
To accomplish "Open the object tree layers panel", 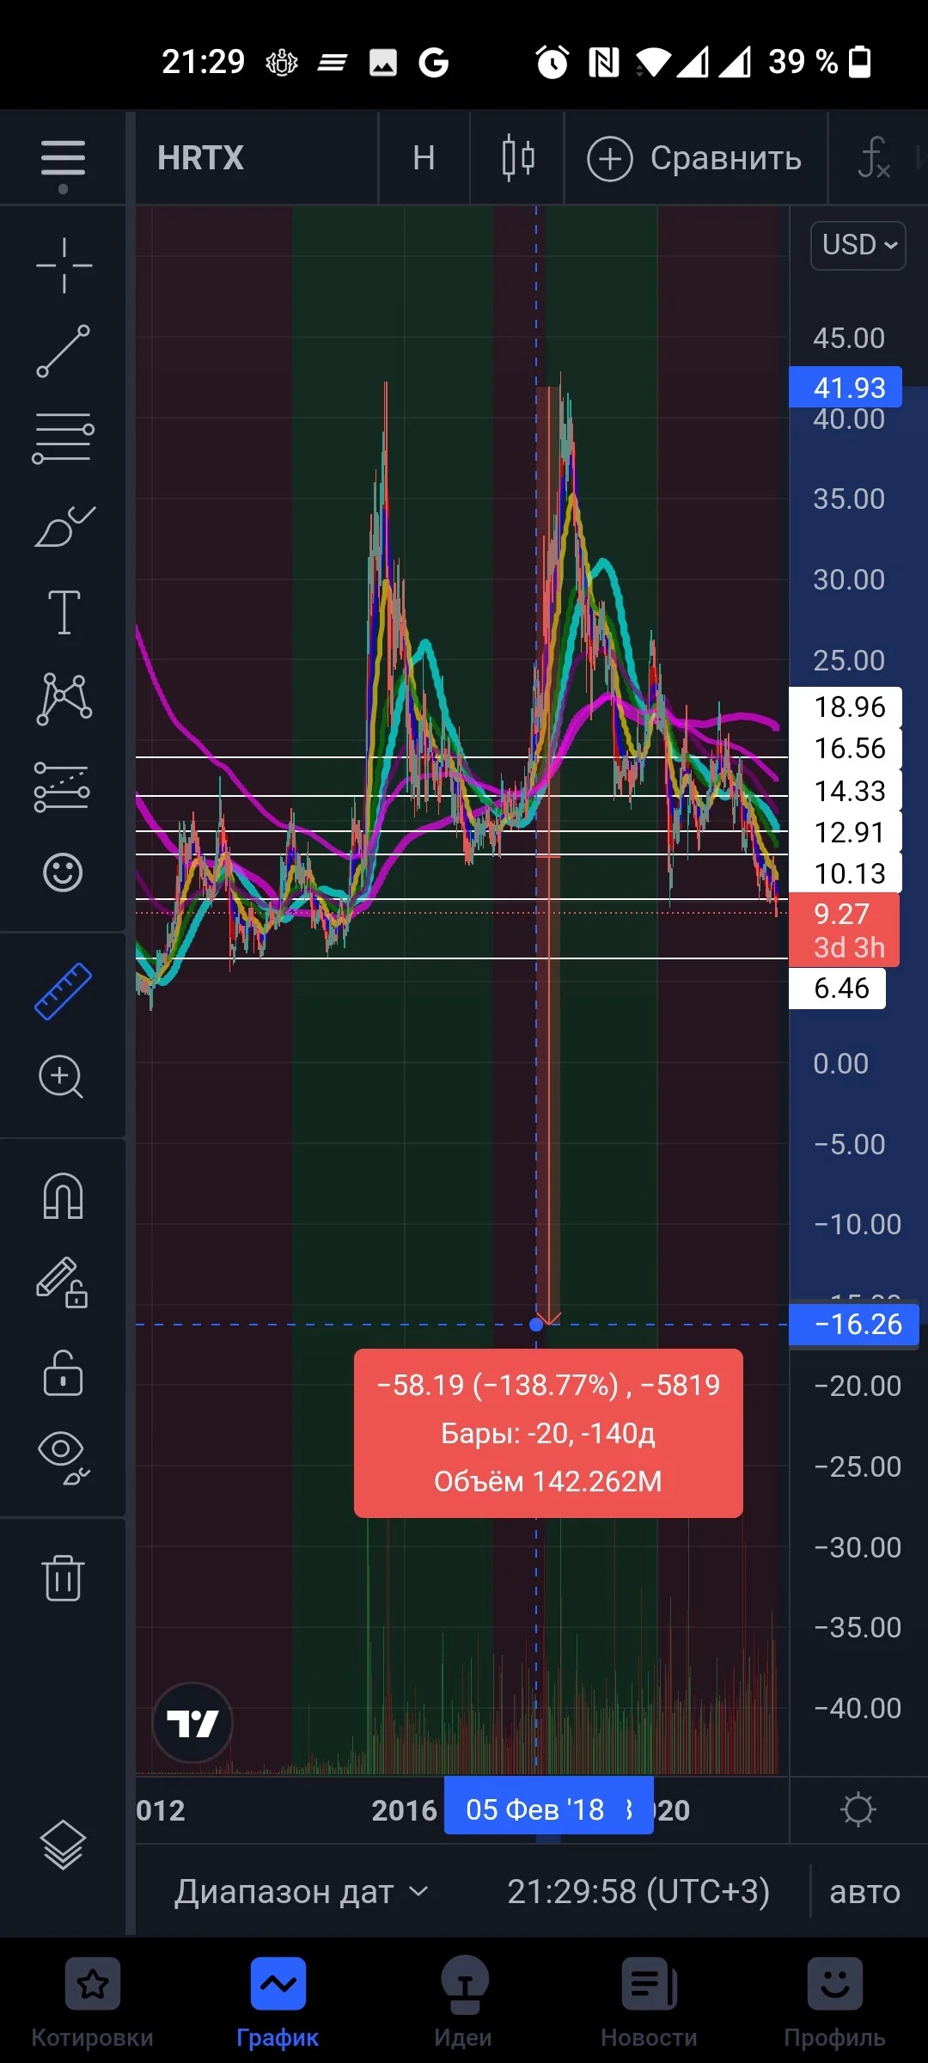I will click(x=64, y=1845).
